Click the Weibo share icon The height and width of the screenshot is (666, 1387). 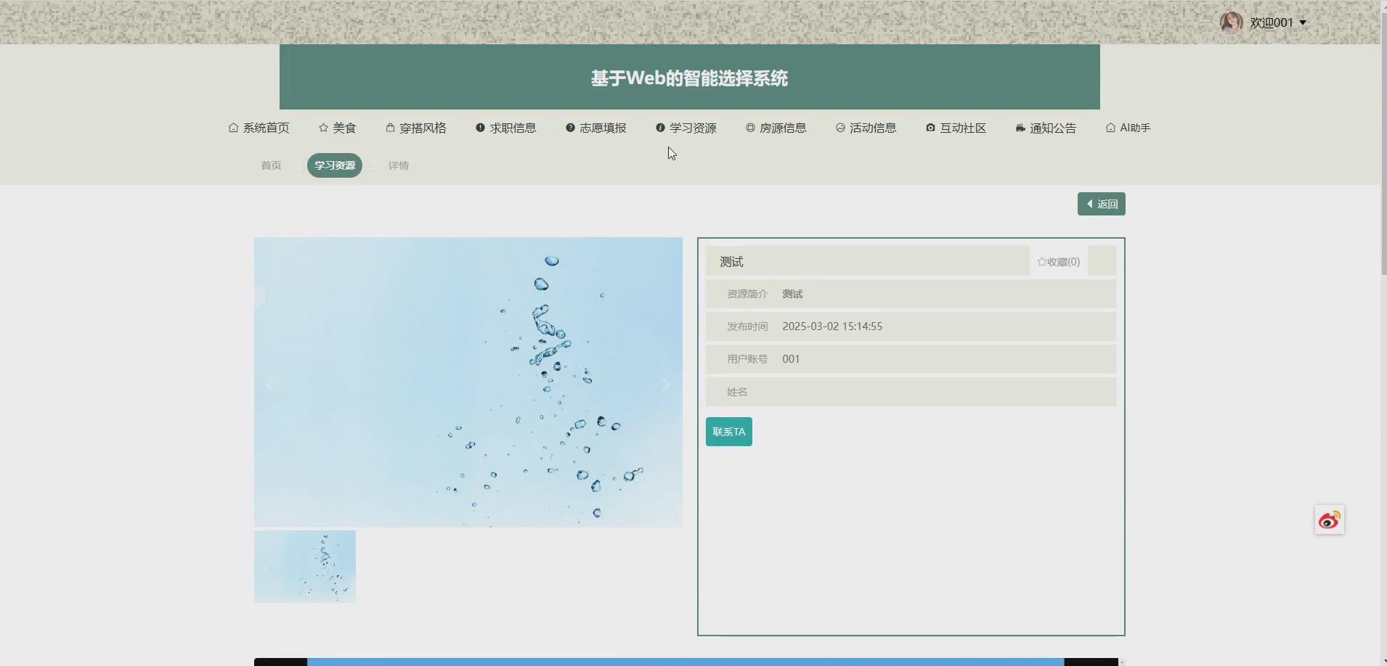pos(1329,519)
